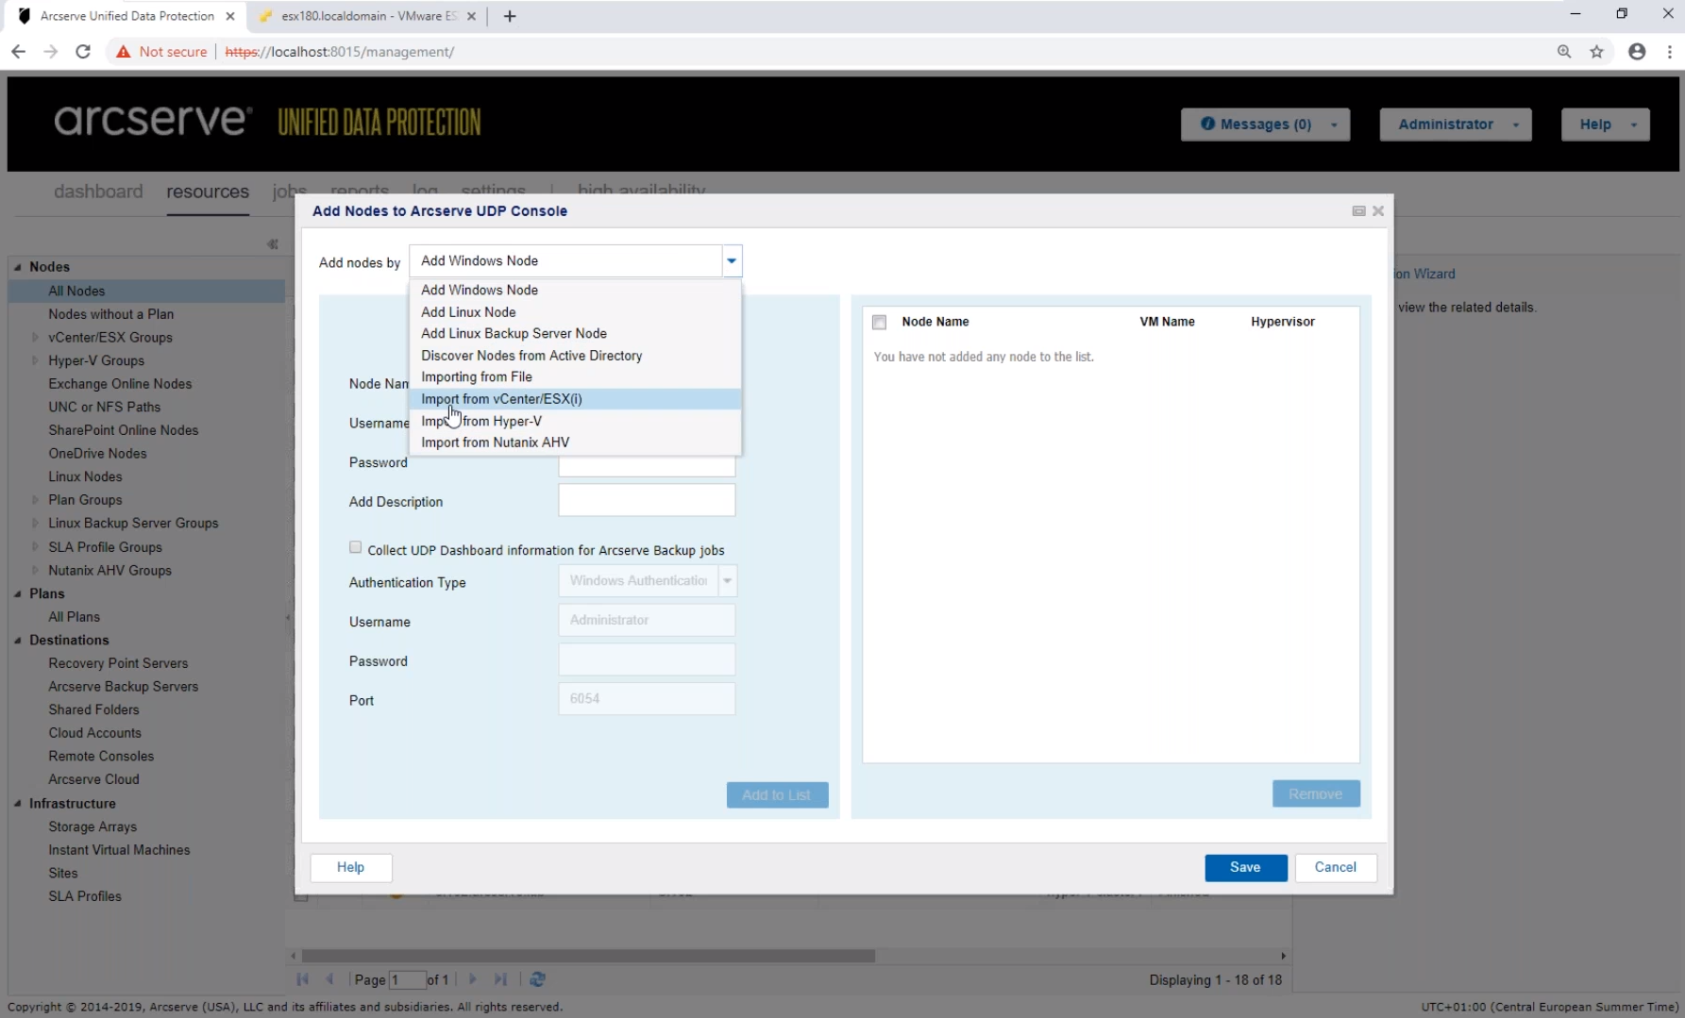The width and height of the screenshot is (1685, 1018).
Task: Switch to the resources tab
Action: click(x=208, y=192)
